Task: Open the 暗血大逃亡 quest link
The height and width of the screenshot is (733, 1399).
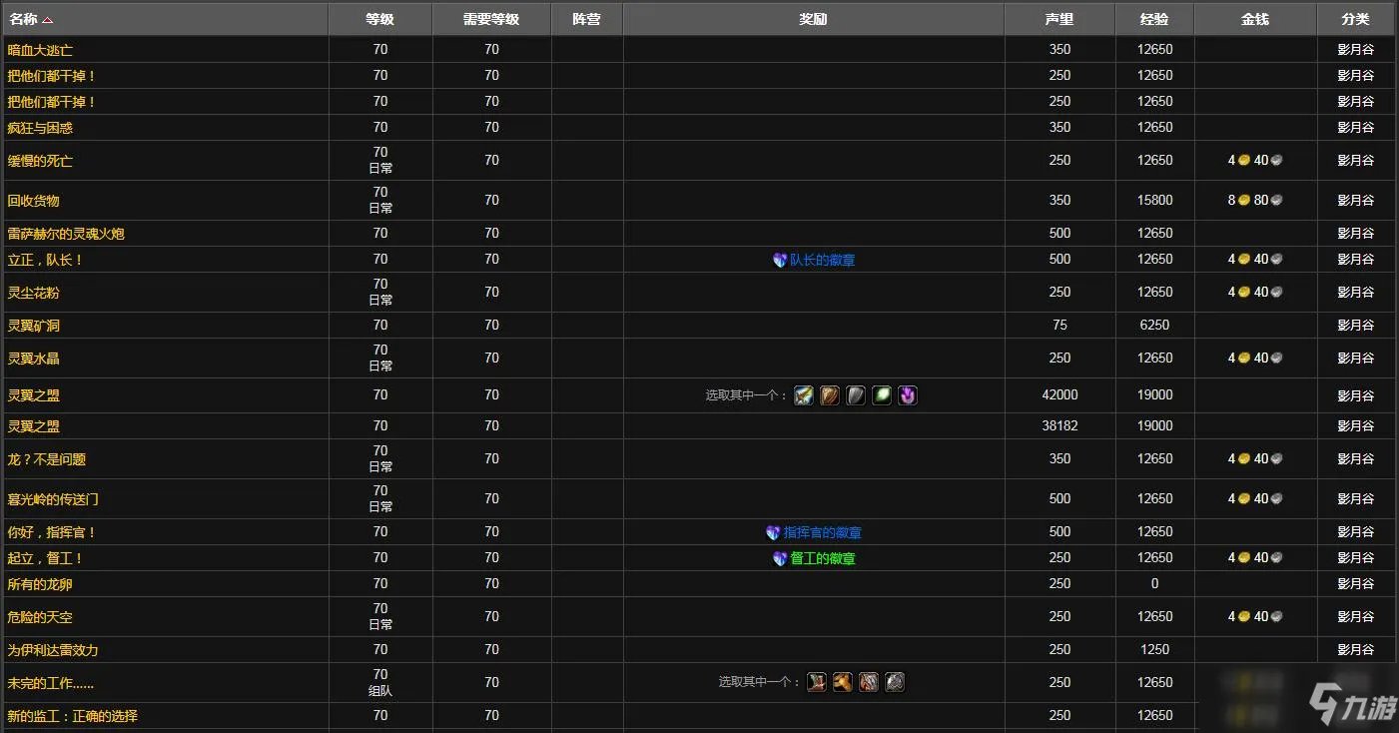Action: click(x=40, y=50)
